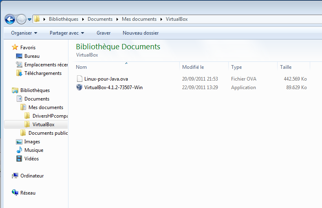Click the size value 442.569 Ko

pyautogui.click(x=295, y=79)
